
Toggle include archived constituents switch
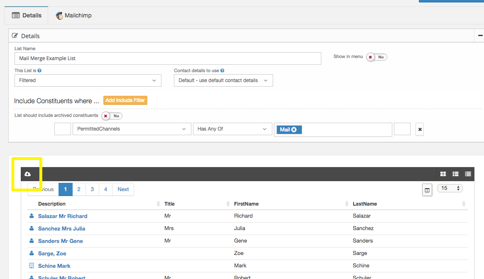pos(112,116)
